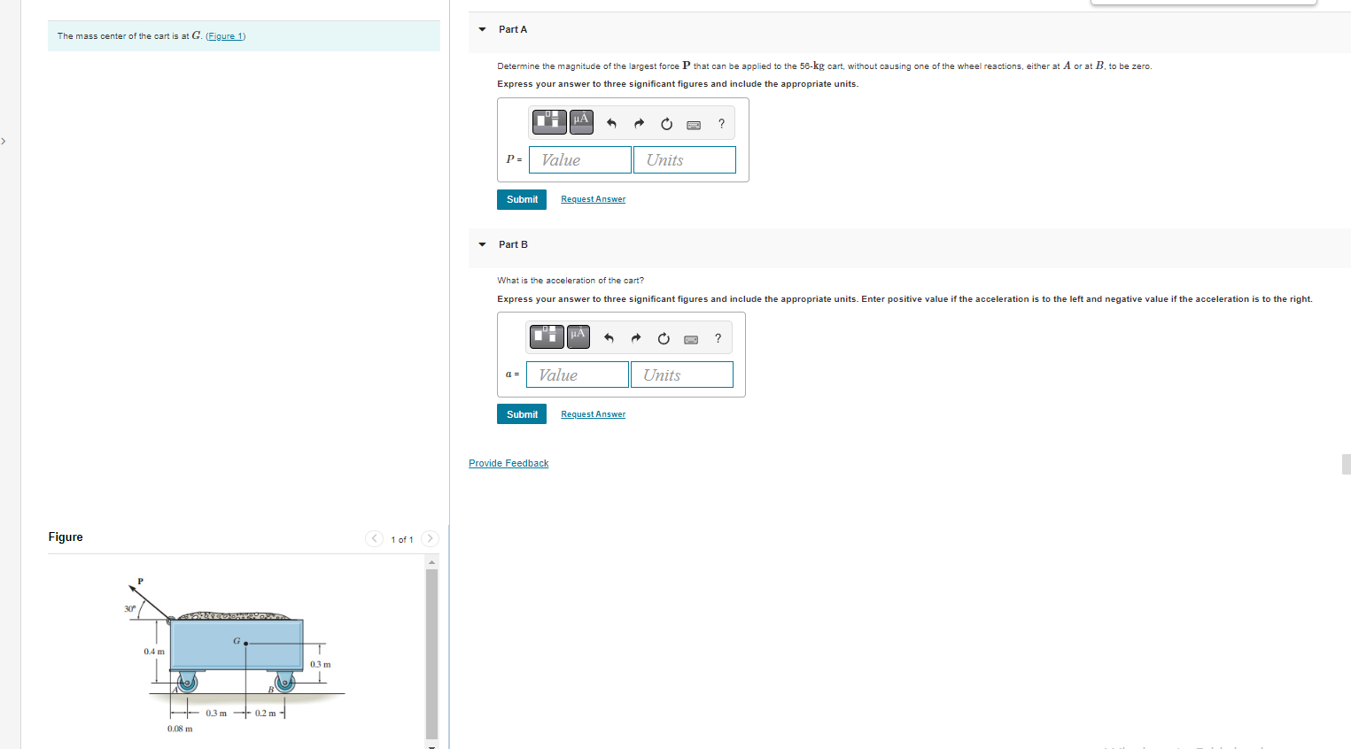Request Answer for Part B
The height and width of the screenshot is (749, 1351).
[593, 414]
